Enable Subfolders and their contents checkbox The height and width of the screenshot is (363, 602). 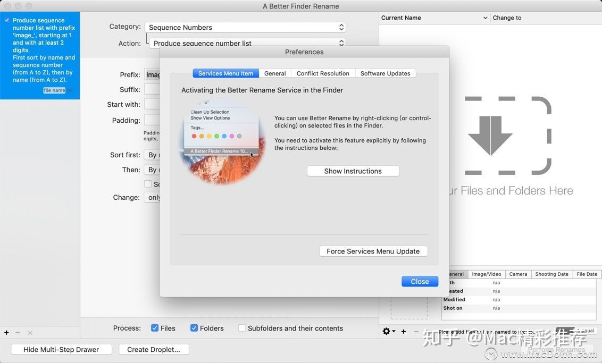[242, 328]
